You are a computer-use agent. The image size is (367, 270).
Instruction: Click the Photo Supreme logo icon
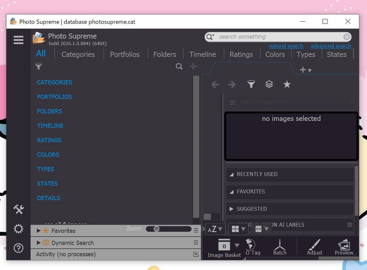[39, 38]
